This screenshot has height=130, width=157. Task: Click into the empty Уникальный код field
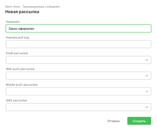[78, 44]
